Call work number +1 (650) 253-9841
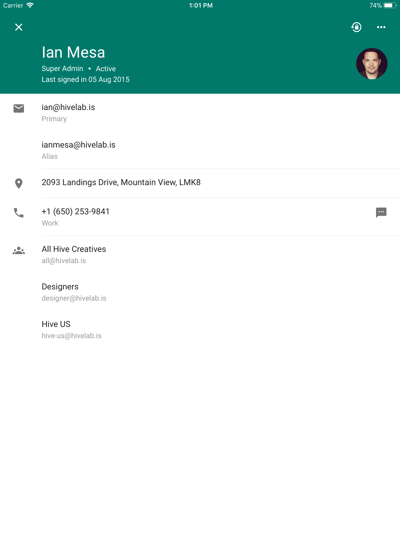400x534 pixels. click(x=76, y=211)
